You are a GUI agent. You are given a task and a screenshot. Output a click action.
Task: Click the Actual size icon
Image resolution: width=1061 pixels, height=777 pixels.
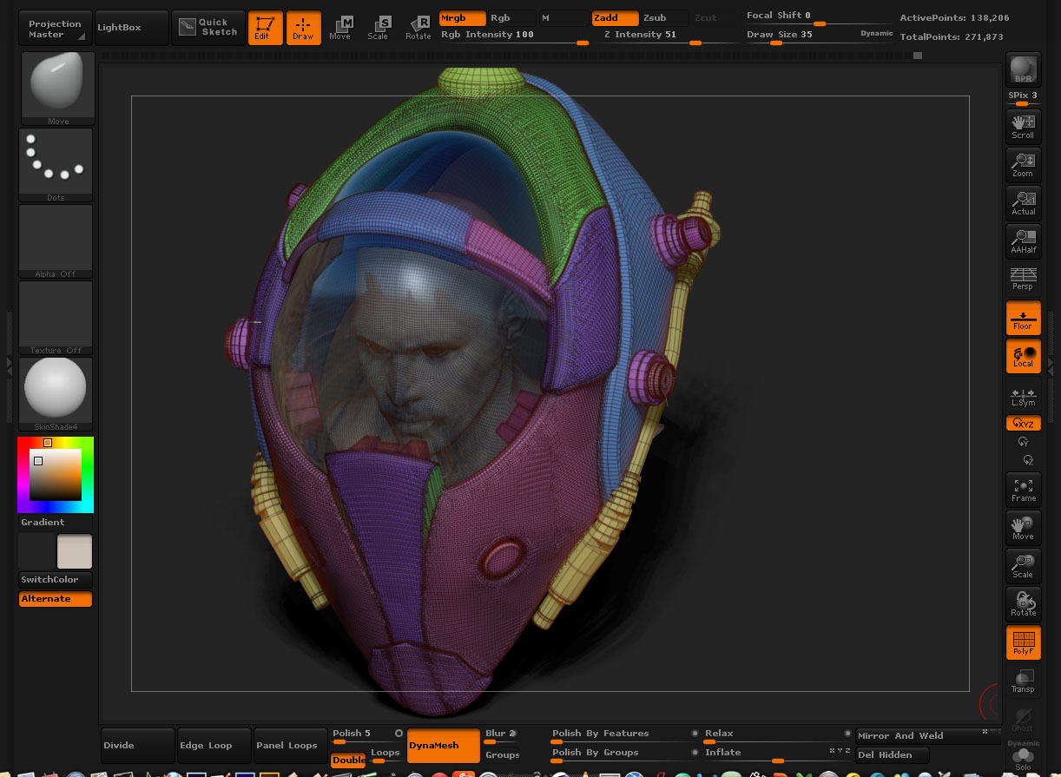pos(1023,202)
